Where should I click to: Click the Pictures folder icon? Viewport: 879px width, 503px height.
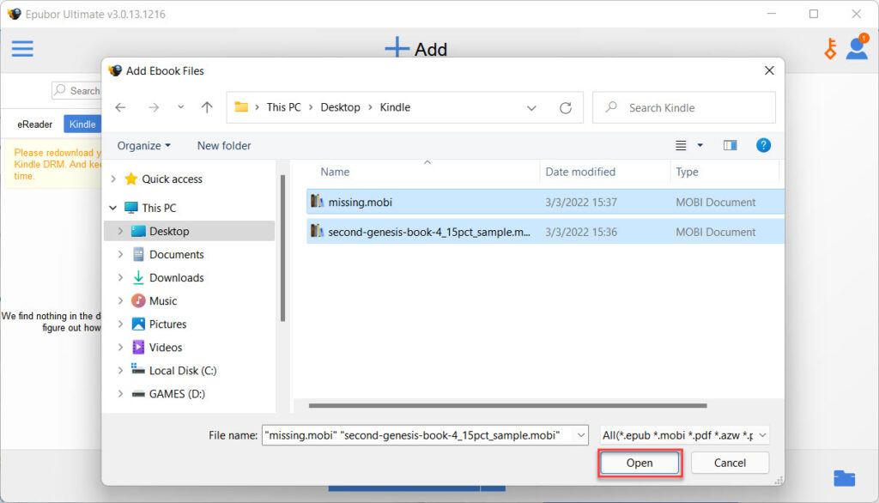[138, 324]
